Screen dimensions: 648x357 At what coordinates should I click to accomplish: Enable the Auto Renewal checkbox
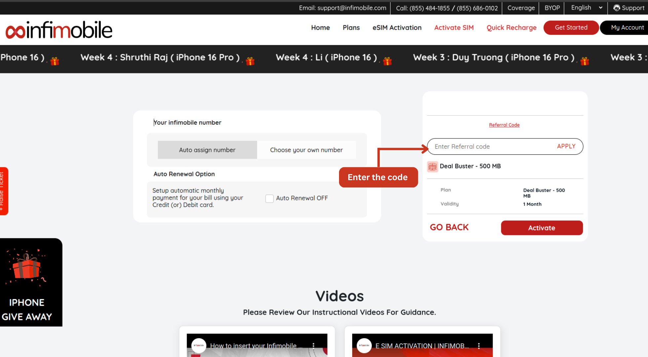pos(269,198)
